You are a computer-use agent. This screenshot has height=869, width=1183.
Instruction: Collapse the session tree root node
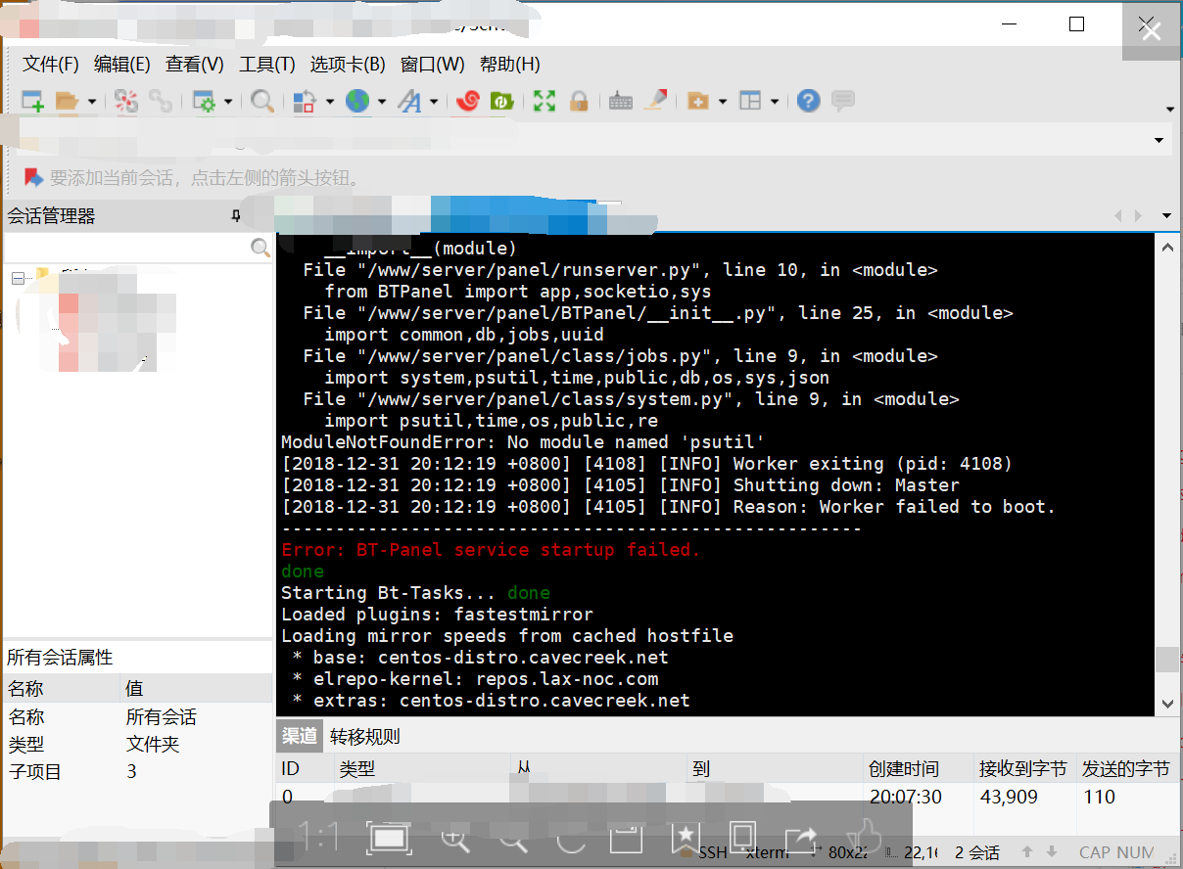tap(18, 278)
